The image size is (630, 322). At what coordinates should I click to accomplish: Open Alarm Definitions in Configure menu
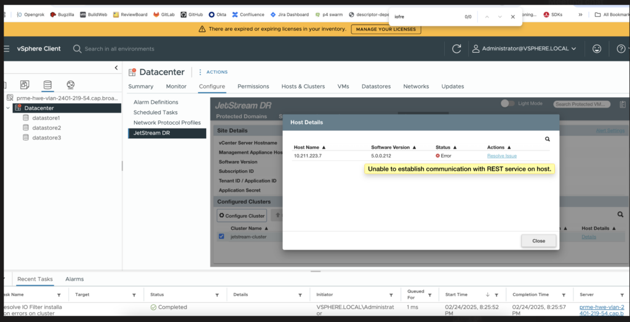pyautogui.click(x=156, y=103)
